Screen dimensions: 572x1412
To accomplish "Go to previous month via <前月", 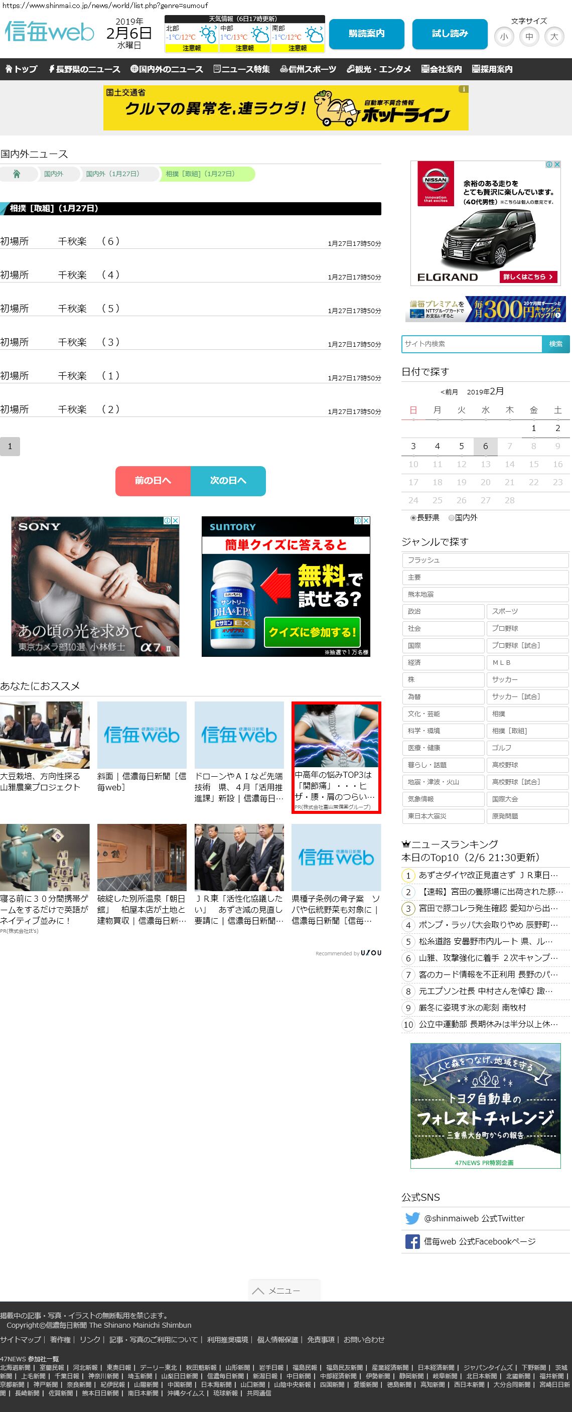I will 449,392.
